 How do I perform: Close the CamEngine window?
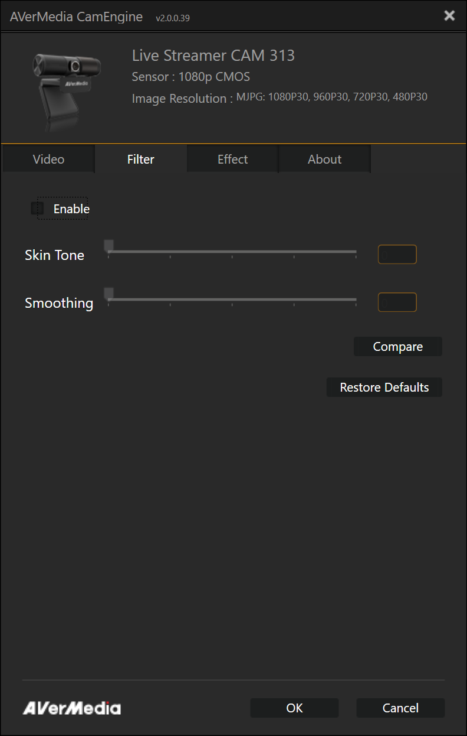click(x=449, y=16)
